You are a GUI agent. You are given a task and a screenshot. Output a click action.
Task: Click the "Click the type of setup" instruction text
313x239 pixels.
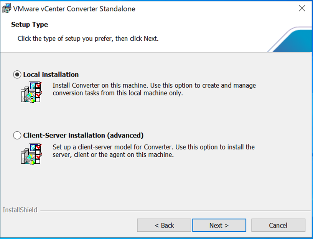pyautogui.click(x=88, y=39)
